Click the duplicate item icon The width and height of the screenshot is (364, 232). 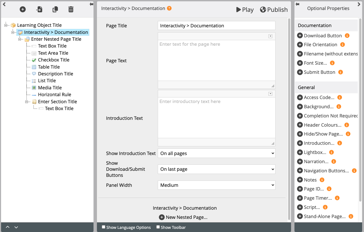tap(55, 9)
